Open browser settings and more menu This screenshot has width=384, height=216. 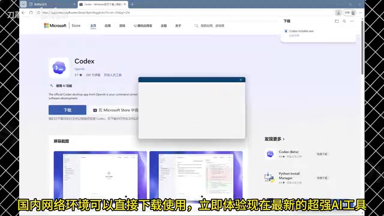point(360,13)
